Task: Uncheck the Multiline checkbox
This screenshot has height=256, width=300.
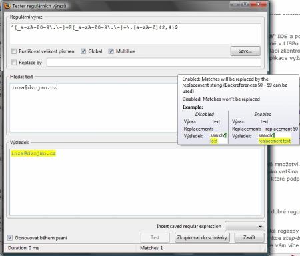Action: pyautogui.click(x=111, y=51)
